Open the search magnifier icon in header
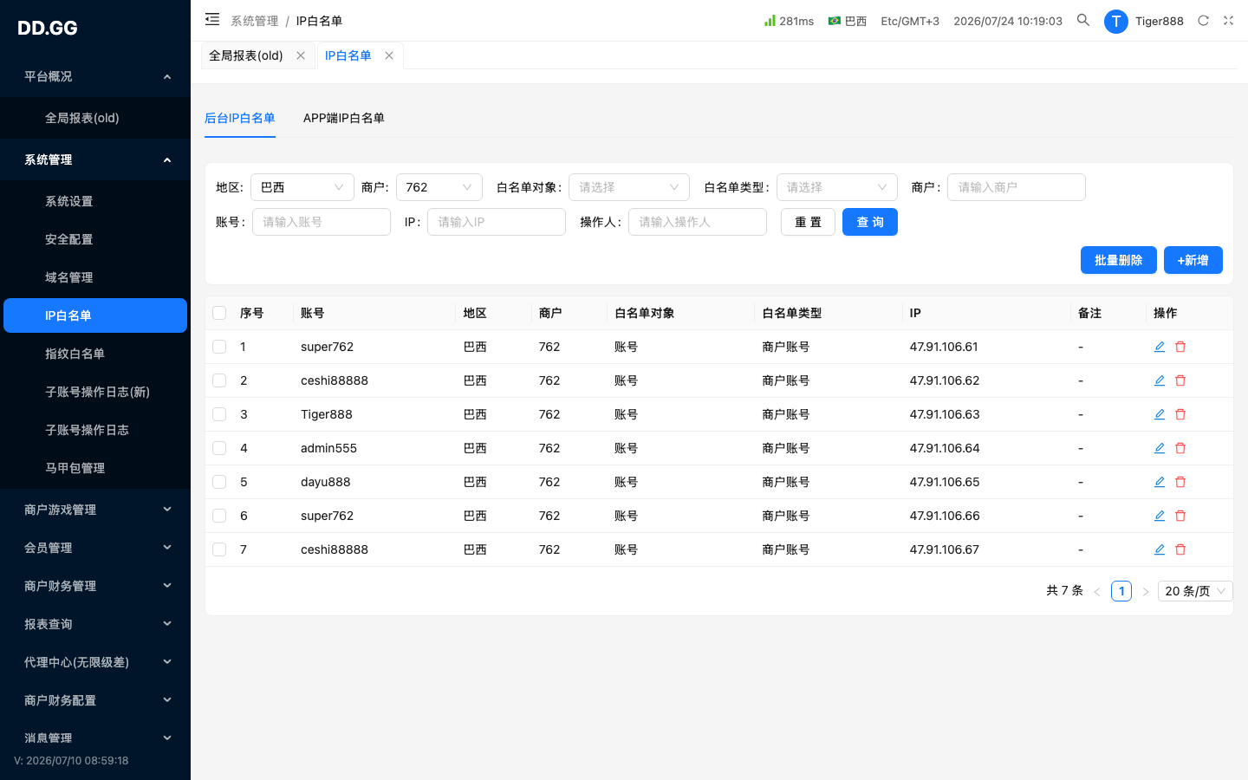 coord(1082,20)
